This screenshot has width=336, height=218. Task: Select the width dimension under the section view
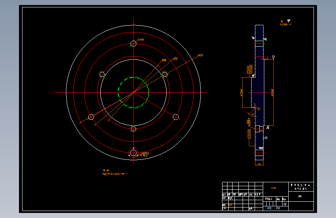(259, 164)
